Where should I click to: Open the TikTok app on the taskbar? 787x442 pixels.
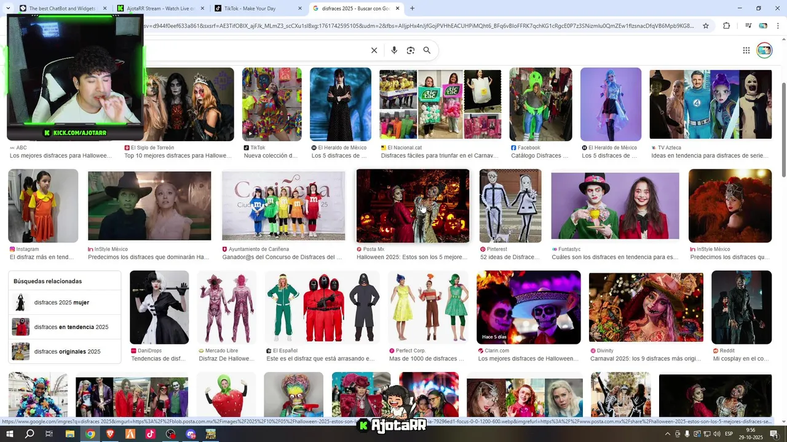pyautogui.click(x=151, y=433)
